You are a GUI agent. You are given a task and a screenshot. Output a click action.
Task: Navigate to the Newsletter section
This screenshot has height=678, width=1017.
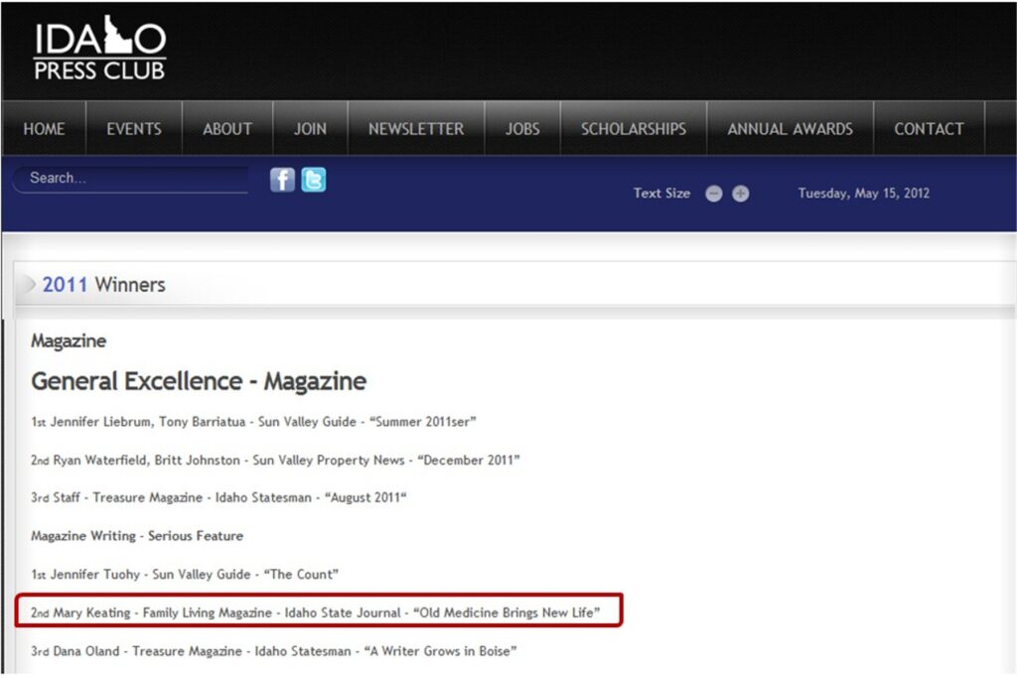click(x=415, y=129)
